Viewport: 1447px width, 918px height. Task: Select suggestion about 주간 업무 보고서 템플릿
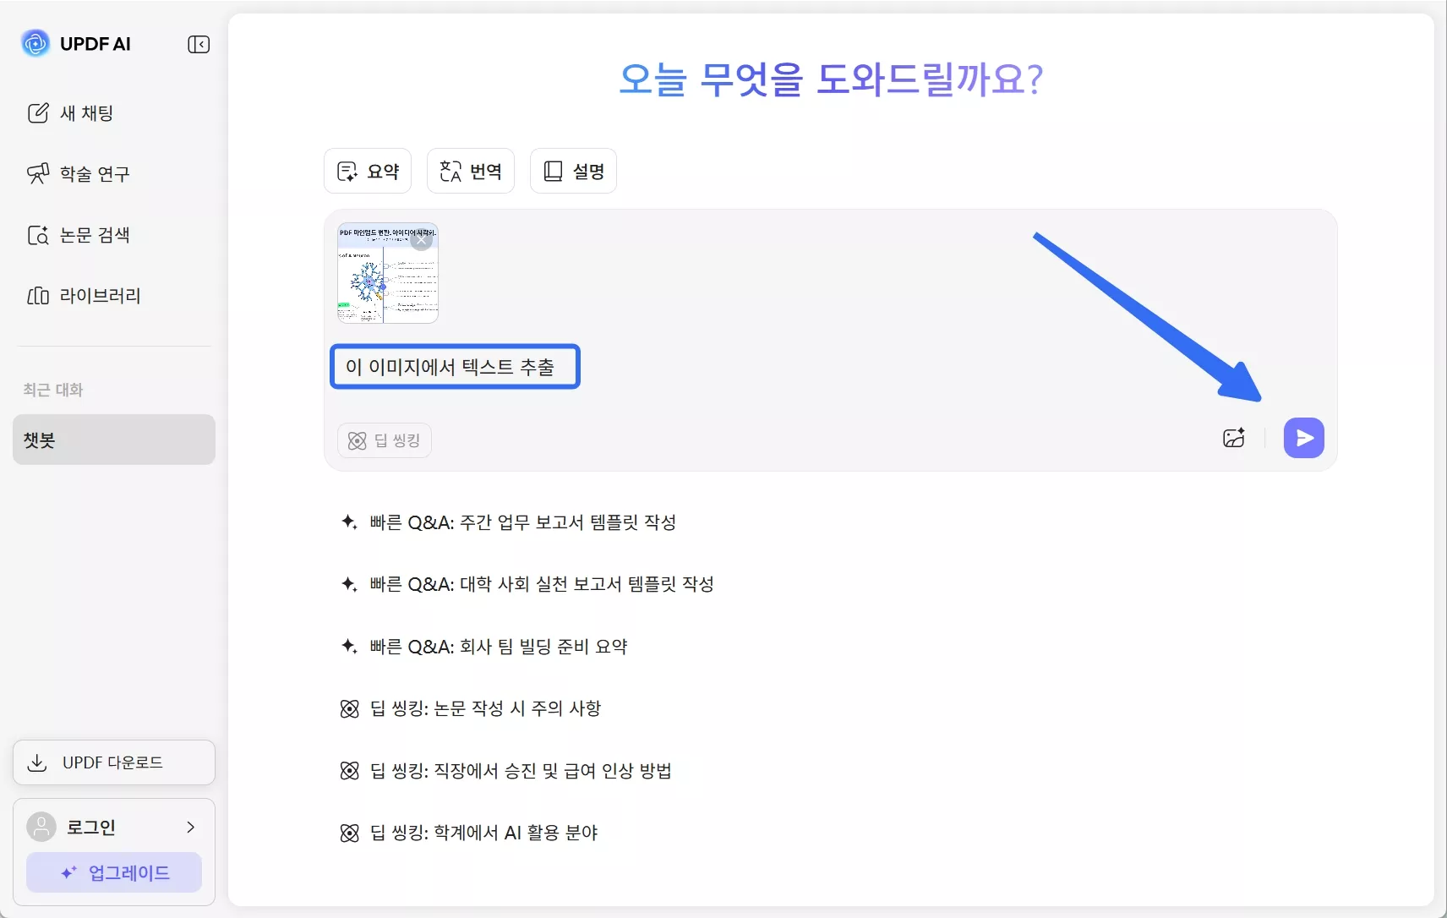[x=522, y=522]
